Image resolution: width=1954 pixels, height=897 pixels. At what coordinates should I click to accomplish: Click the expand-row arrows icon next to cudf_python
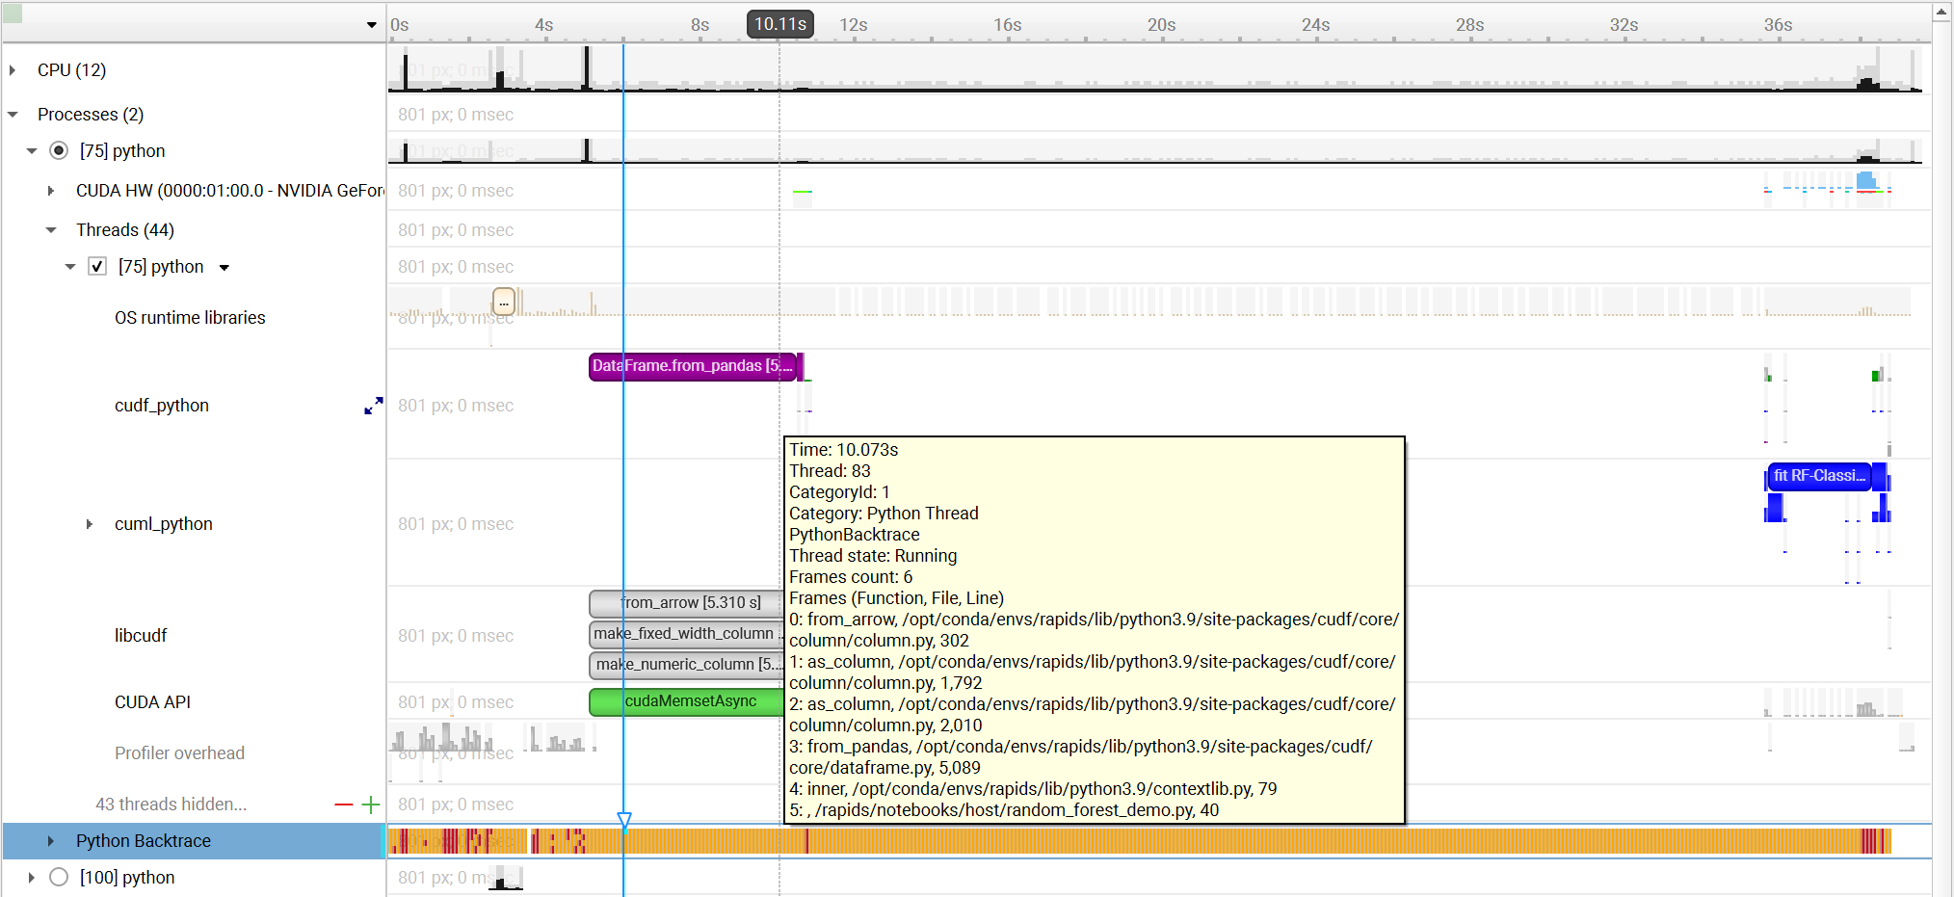click(374, 406)
